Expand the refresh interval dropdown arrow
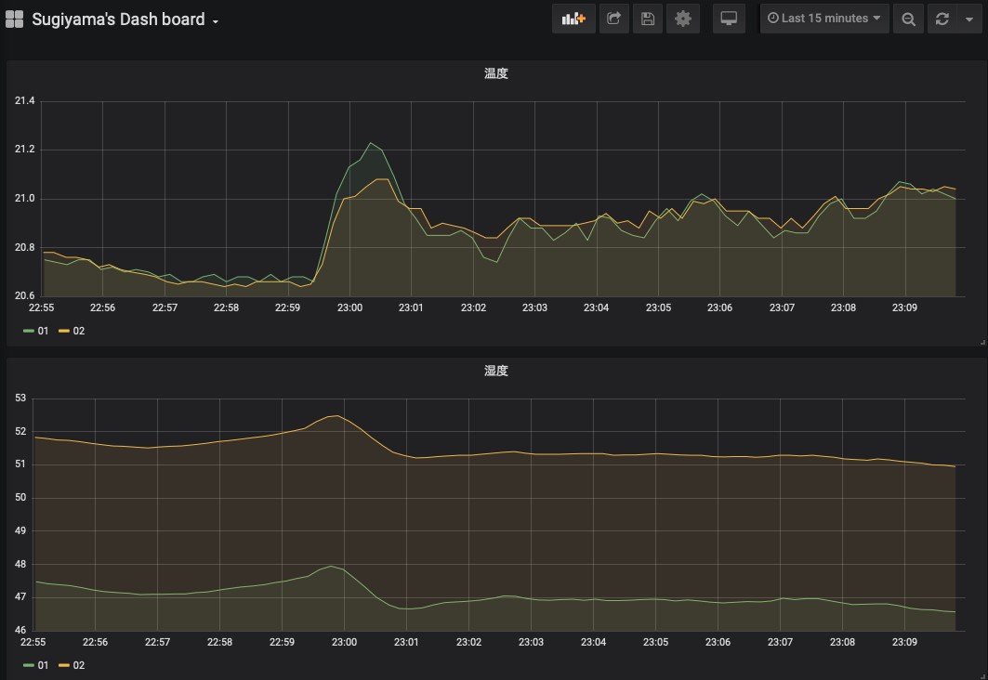Screen dimensions: 988x680 [x=968, y=19]
